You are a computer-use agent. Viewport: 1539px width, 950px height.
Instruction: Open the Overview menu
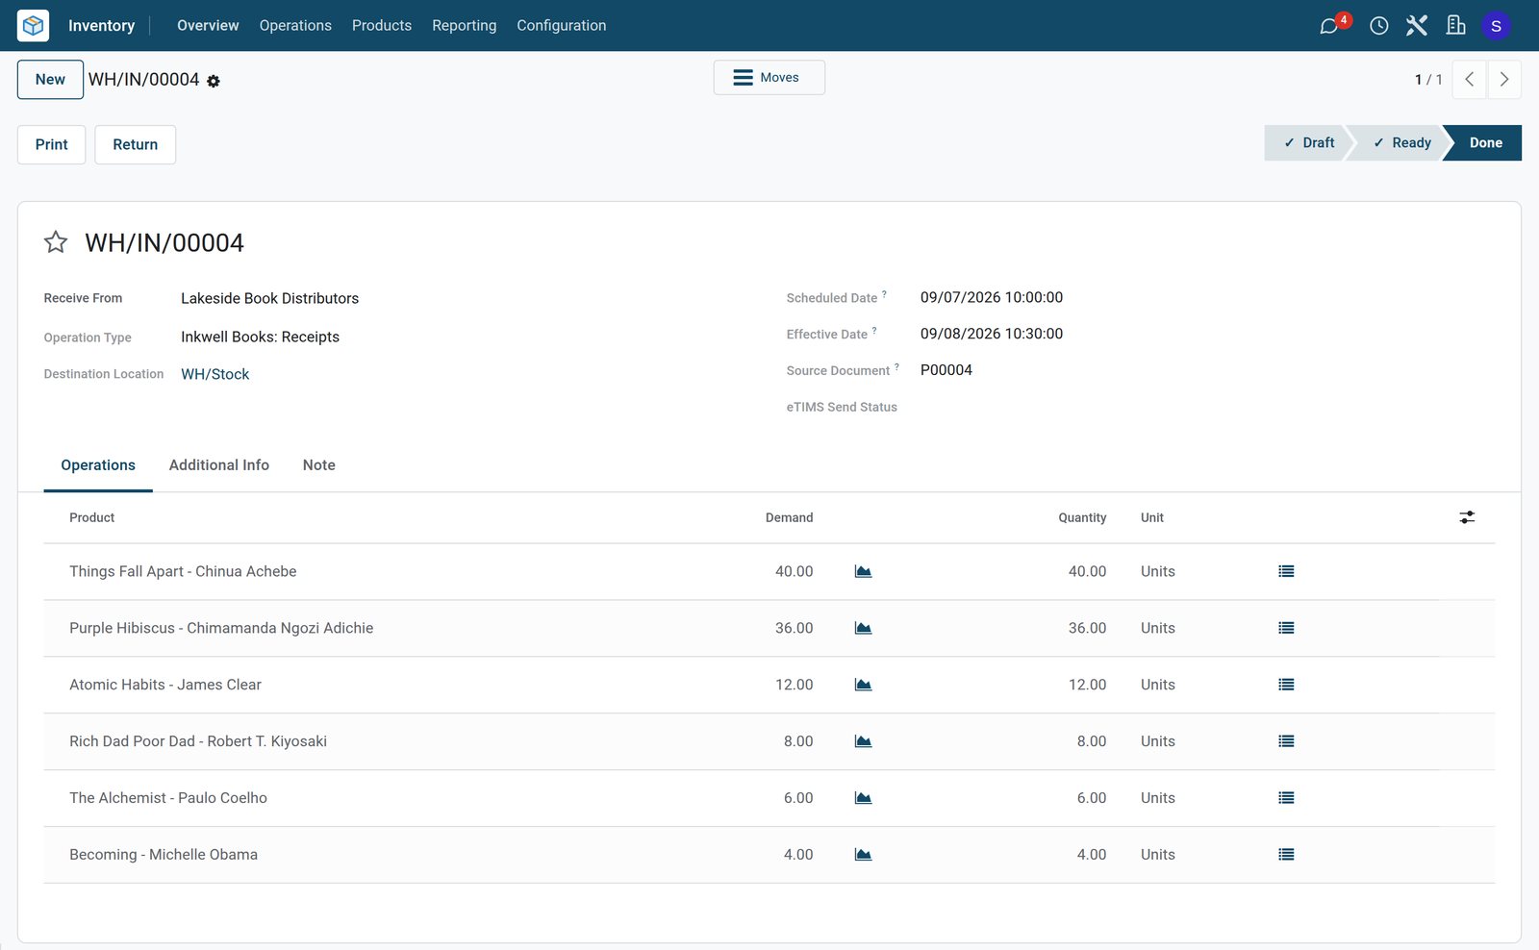(x=208, y=26)
